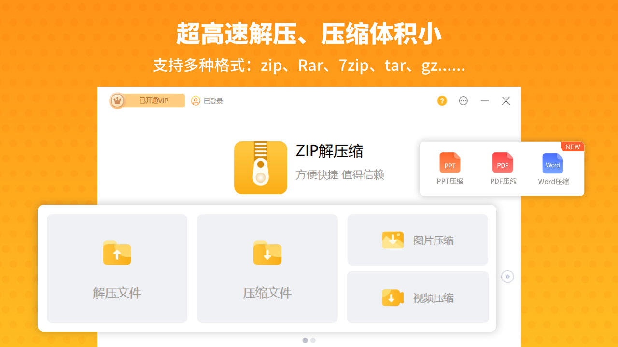Open the help question mark icon

pos(442,101)
